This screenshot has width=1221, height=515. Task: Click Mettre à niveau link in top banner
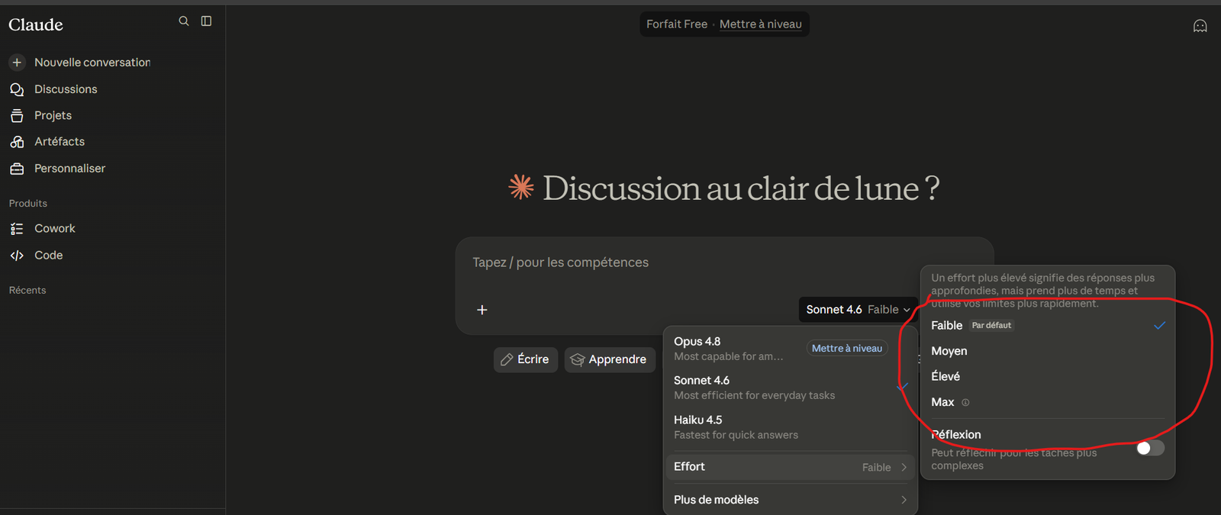[761, 24]
